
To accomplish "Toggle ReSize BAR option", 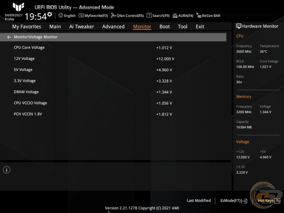I will point(208,16).
